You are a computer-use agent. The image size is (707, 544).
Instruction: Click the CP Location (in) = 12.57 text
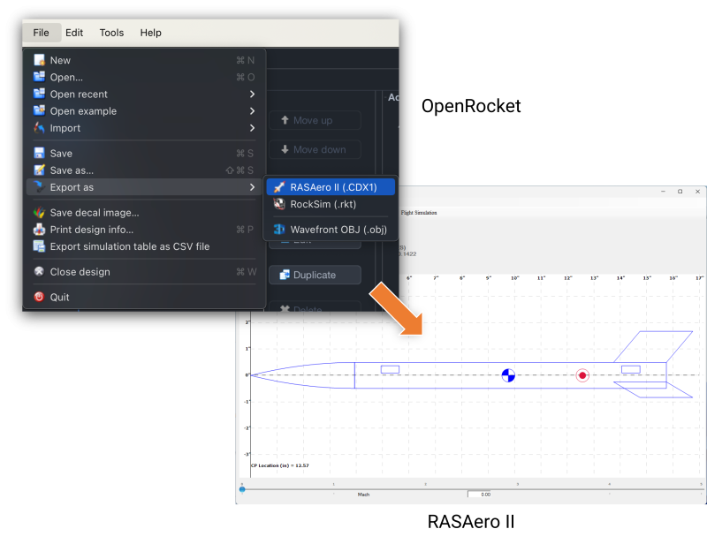pos(279,465)
